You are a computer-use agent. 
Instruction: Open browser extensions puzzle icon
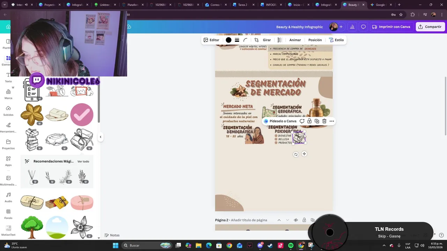[x=413, y=15]
